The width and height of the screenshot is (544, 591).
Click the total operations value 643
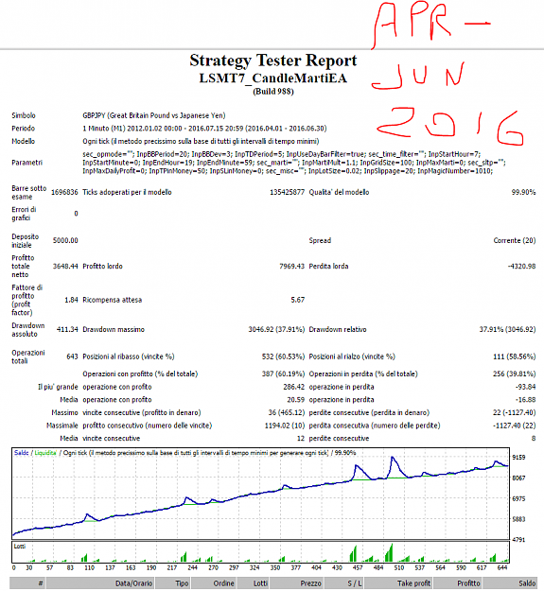(x=72, y=356)
